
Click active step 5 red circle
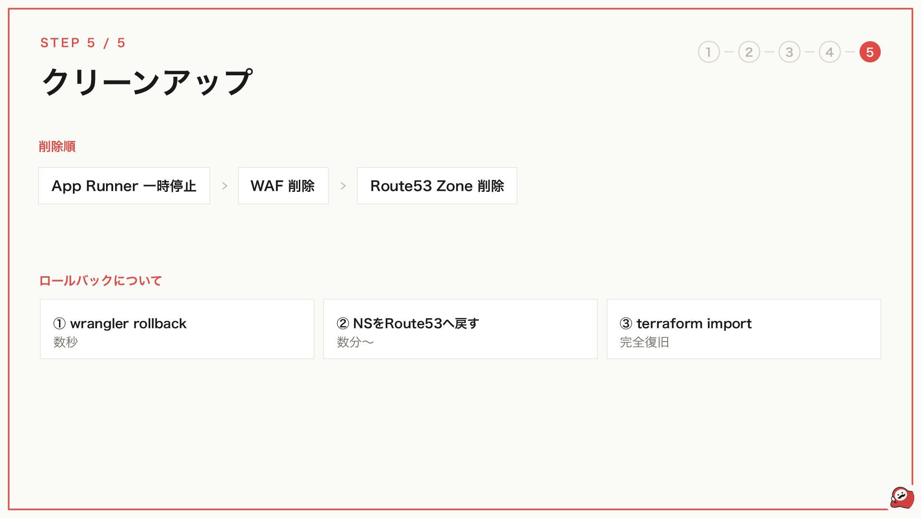870,52
